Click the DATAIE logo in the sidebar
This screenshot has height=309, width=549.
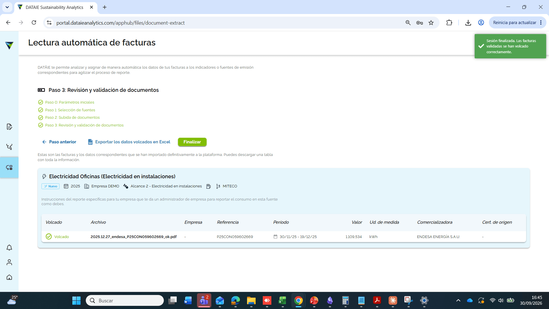[x=9, y=45]
